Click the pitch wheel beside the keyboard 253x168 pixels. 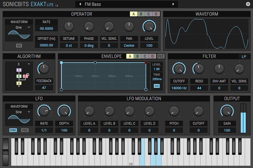6,152
